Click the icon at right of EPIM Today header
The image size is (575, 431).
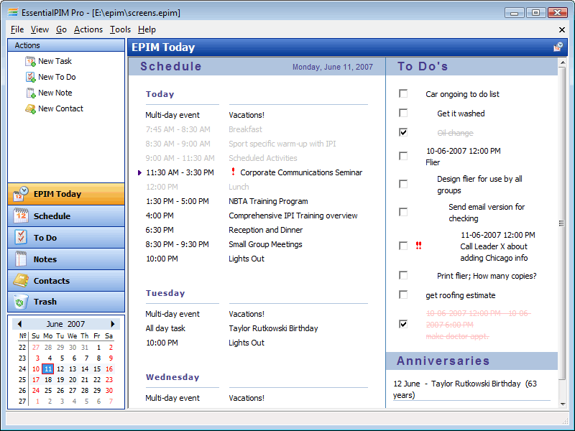(x=558, y=47)
